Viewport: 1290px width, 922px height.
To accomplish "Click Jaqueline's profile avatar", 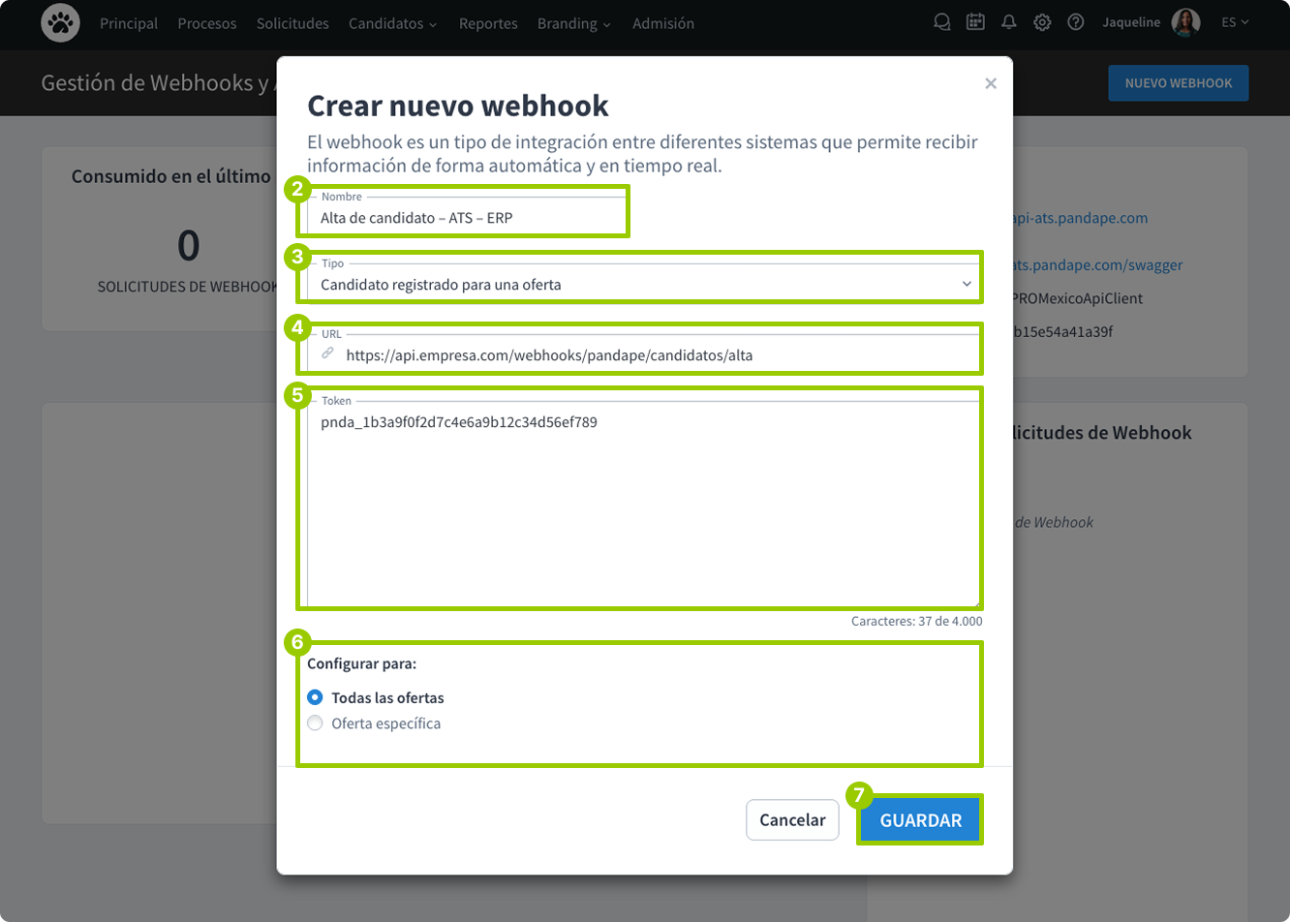I will point(1183,22).
